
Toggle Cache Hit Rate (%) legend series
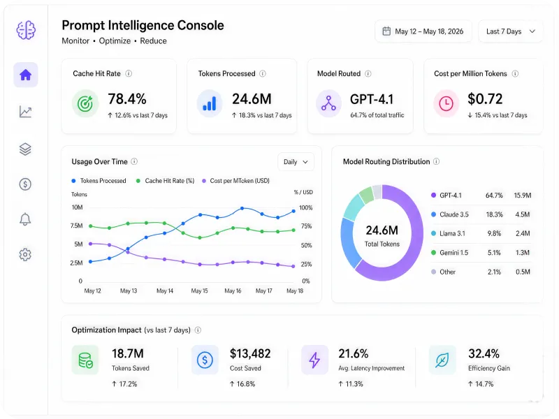pos(165,181)
